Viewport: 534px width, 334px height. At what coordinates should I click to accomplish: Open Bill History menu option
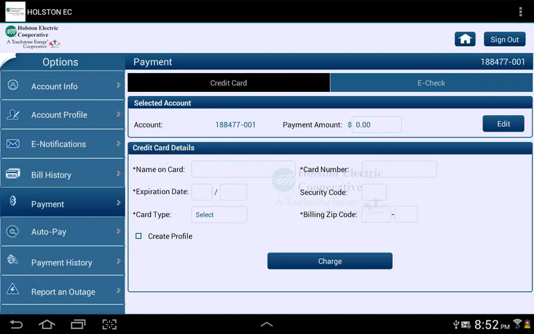(63, 173)
